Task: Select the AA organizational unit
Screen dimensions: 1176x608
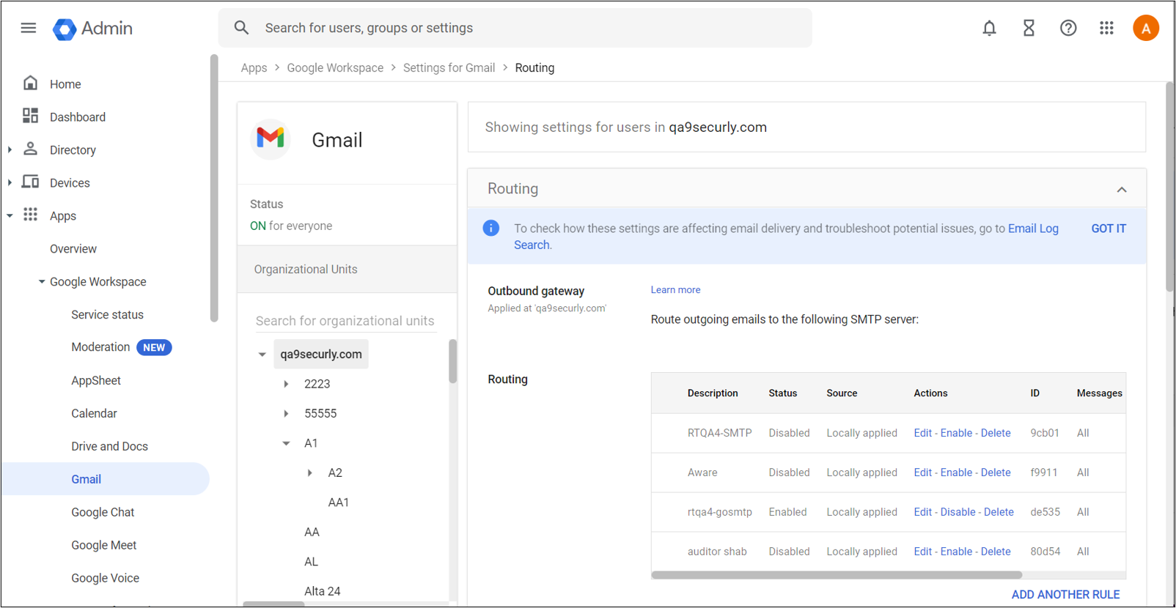Action: click(x=312, y=533)
